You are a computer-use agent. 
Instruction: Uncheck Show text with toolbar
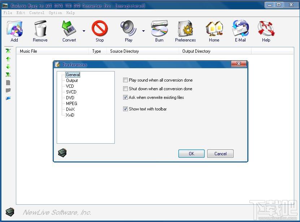[125, 109]
